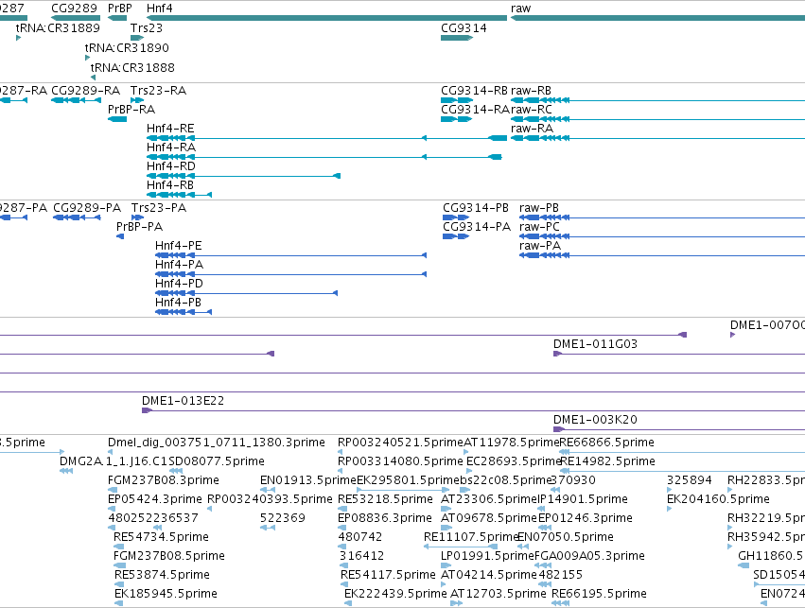
Task: Open EST SD08077.5prime
Action: [x=217, y=461]
